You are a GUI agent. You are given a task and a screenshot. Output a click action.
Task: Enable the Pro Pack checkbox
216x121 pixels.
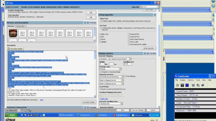pyautogui.click(x=101, y=28)
